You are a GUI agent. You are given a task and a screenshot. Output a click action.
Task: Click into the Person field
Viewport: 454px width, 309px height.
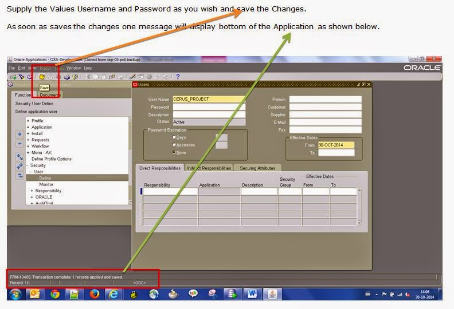[326, 99]
